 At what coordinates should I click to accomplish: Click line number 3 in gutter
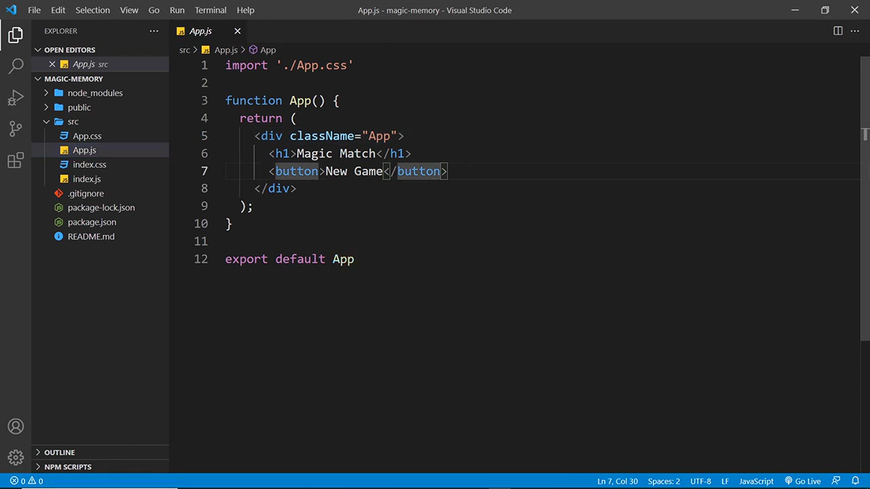pyautogui.click(x=204, y=101)
